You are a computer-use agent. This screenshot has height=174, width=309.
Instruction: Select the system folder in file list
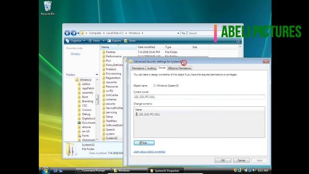point(108,134)
